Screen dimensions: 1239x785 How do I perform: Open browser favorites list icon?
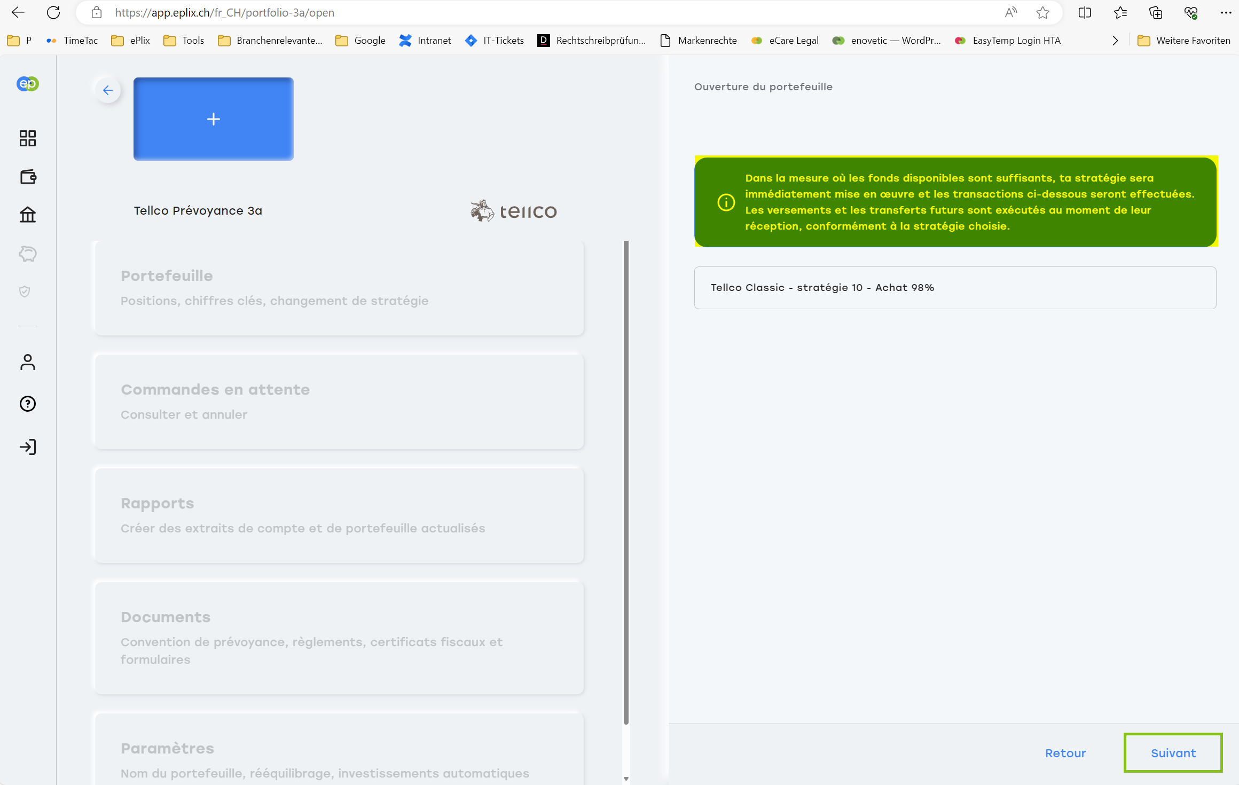point(1120,12)
